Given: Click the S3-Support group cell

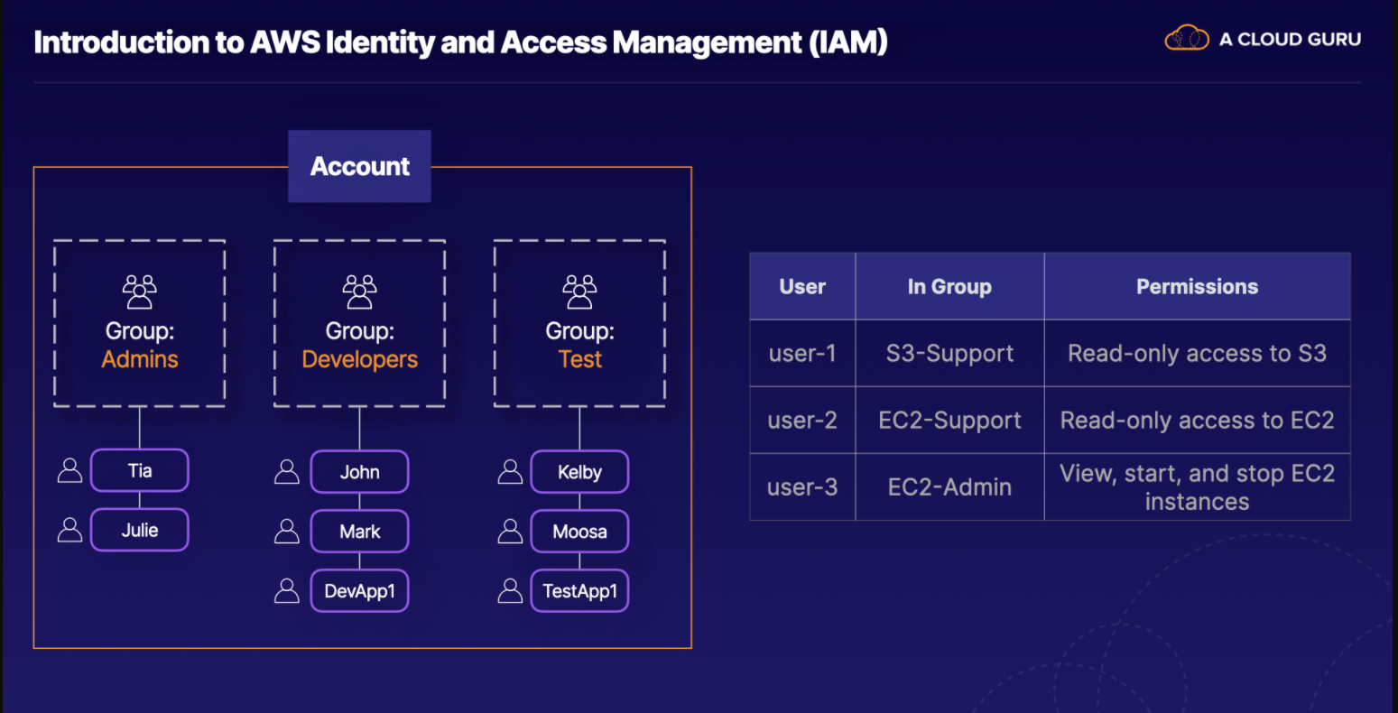Looking at the screenshot, I should point(949,353).
